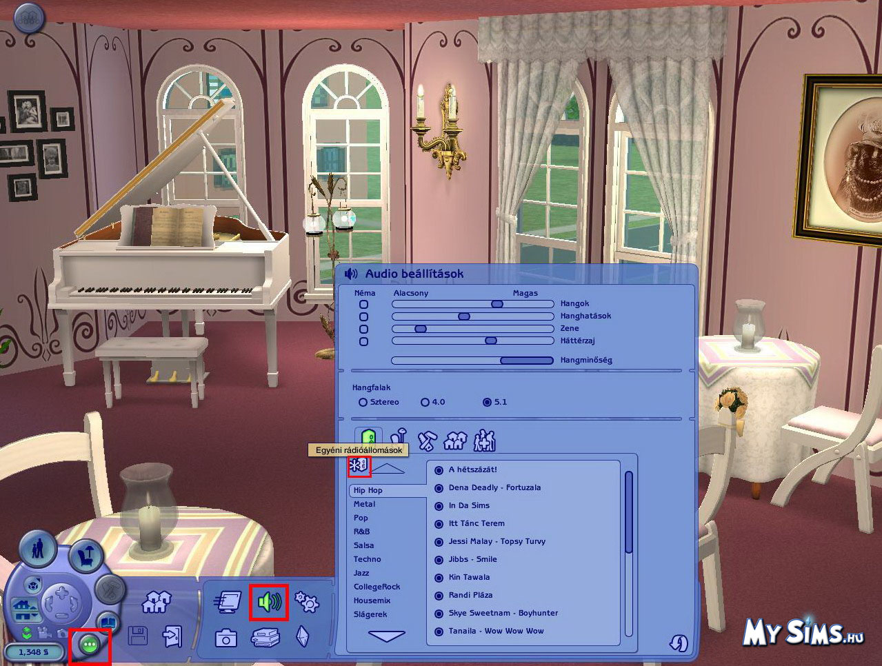882x666 pixels.
Task: Open the stacked books encyclopedia icon
Action: [265, 638]
